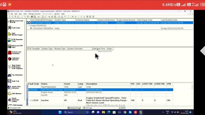205x115 pixels.
Task: Open Microsoft Edge from taskbar
Action: 109,112
